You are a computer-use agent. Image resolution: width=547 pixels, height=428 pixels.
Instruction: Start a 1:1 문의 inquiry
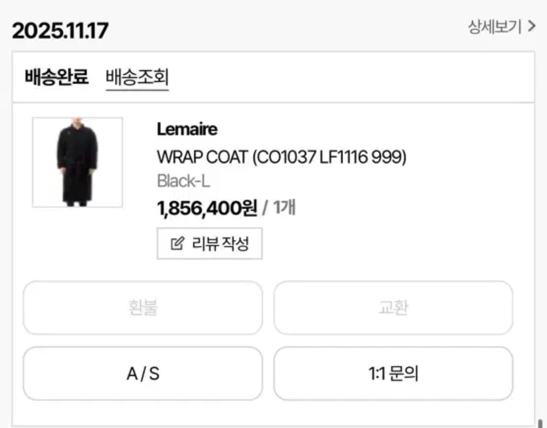click(394, 374)
